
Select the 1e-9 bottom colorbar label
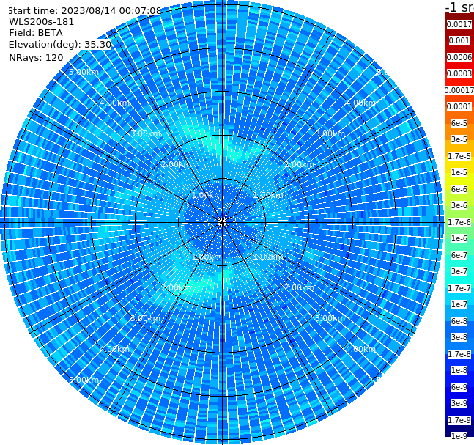(x=459, y=436)
